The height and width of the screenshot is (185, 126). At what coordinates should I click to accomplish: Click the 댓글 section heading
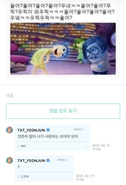[x=10, y=95]
